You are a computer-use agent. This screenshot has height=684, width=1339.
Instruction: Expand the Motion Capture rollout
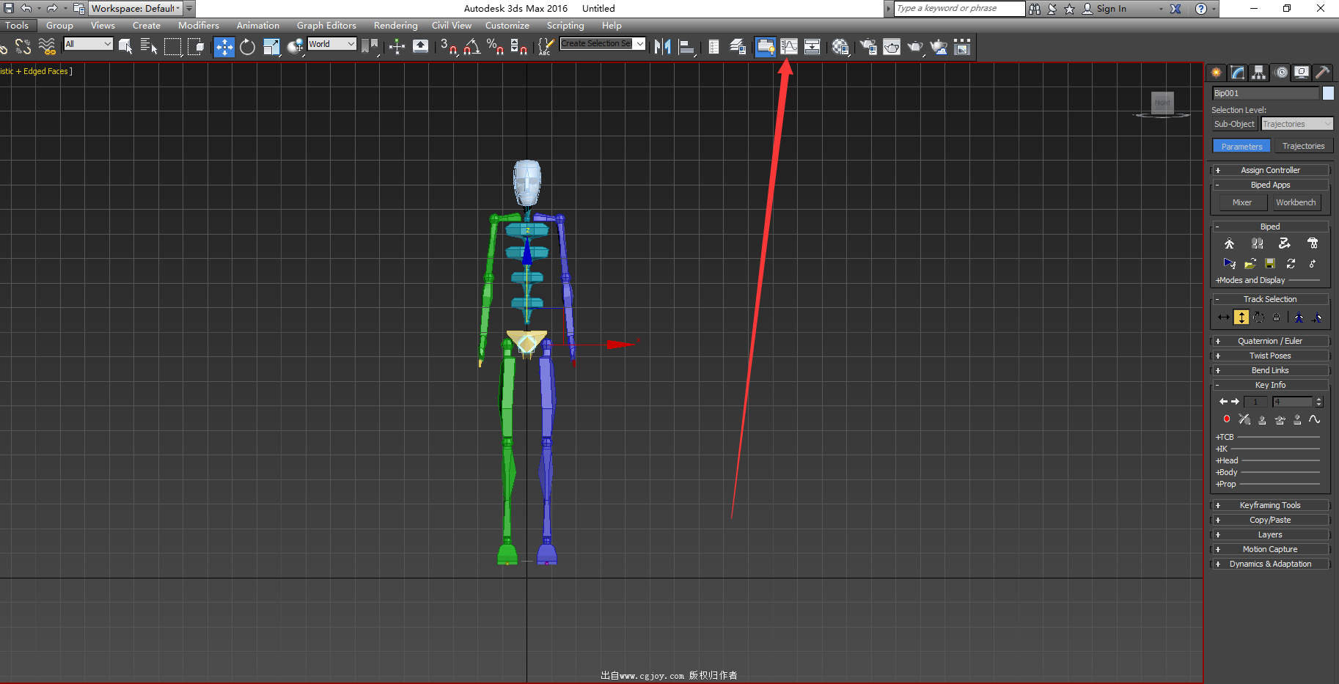pos(1270,549)
